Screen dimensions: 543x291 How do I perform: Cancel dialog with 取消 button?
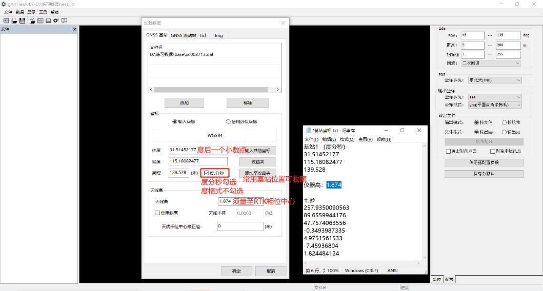click(x=271, y=272)
